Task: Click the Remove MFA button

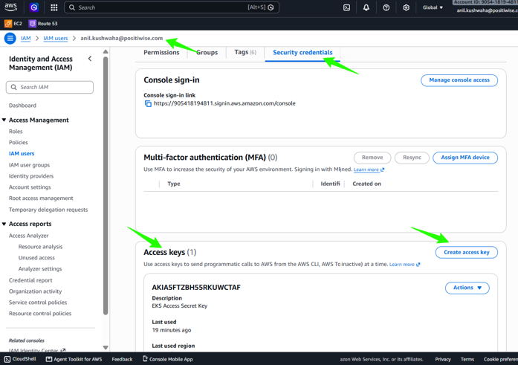Action: tap(372, 158)
